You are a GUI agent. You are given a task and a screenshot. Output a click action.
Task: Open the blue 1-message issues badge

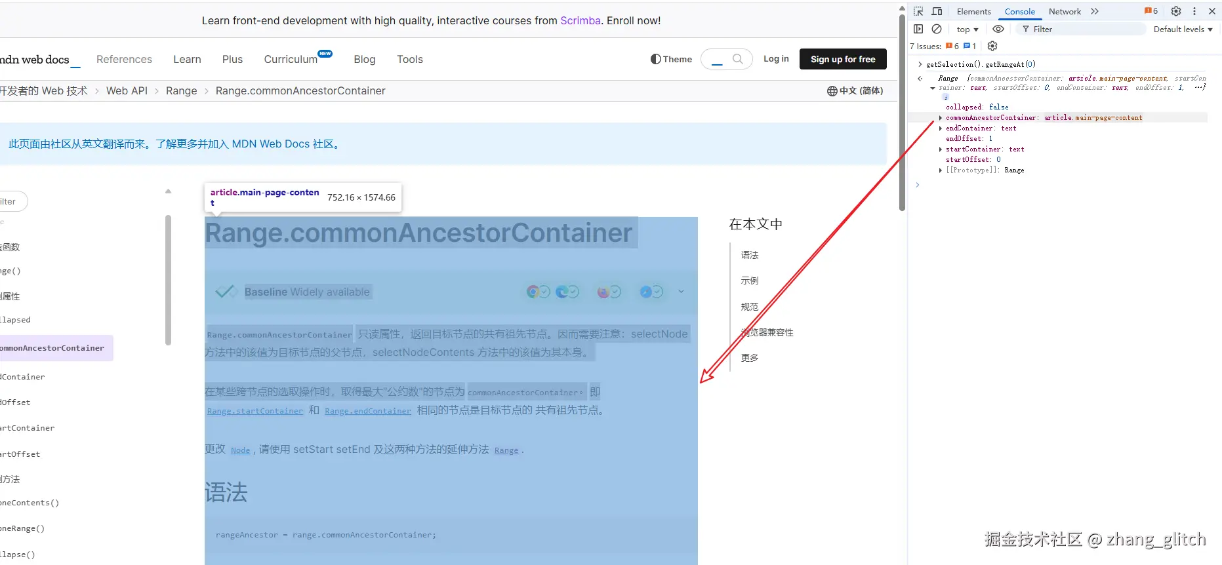969,46
